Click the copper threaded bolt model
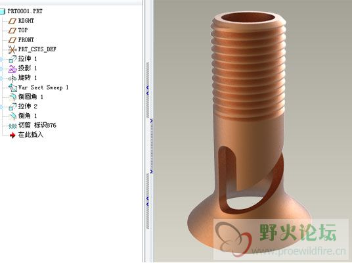The width and height of the screenshot is (352, 263). [x=249, y=133]
